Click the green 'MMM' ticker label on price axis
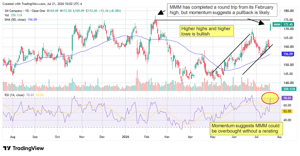Viewport: 300px width, 156px height. [x=277, y=24]
